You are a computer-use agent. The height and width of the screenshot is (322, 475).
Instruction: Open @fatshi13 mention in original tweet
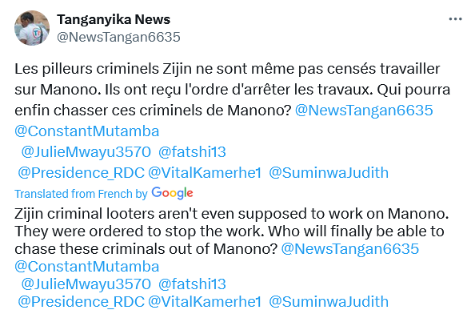pyautogui.click(x=192, y=151)
